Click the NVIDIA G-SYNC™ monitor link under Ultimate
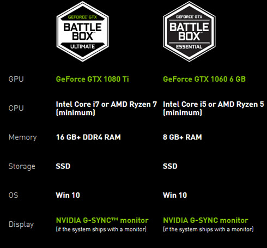This screenshot has width=267, height=248. click(102, 220)
